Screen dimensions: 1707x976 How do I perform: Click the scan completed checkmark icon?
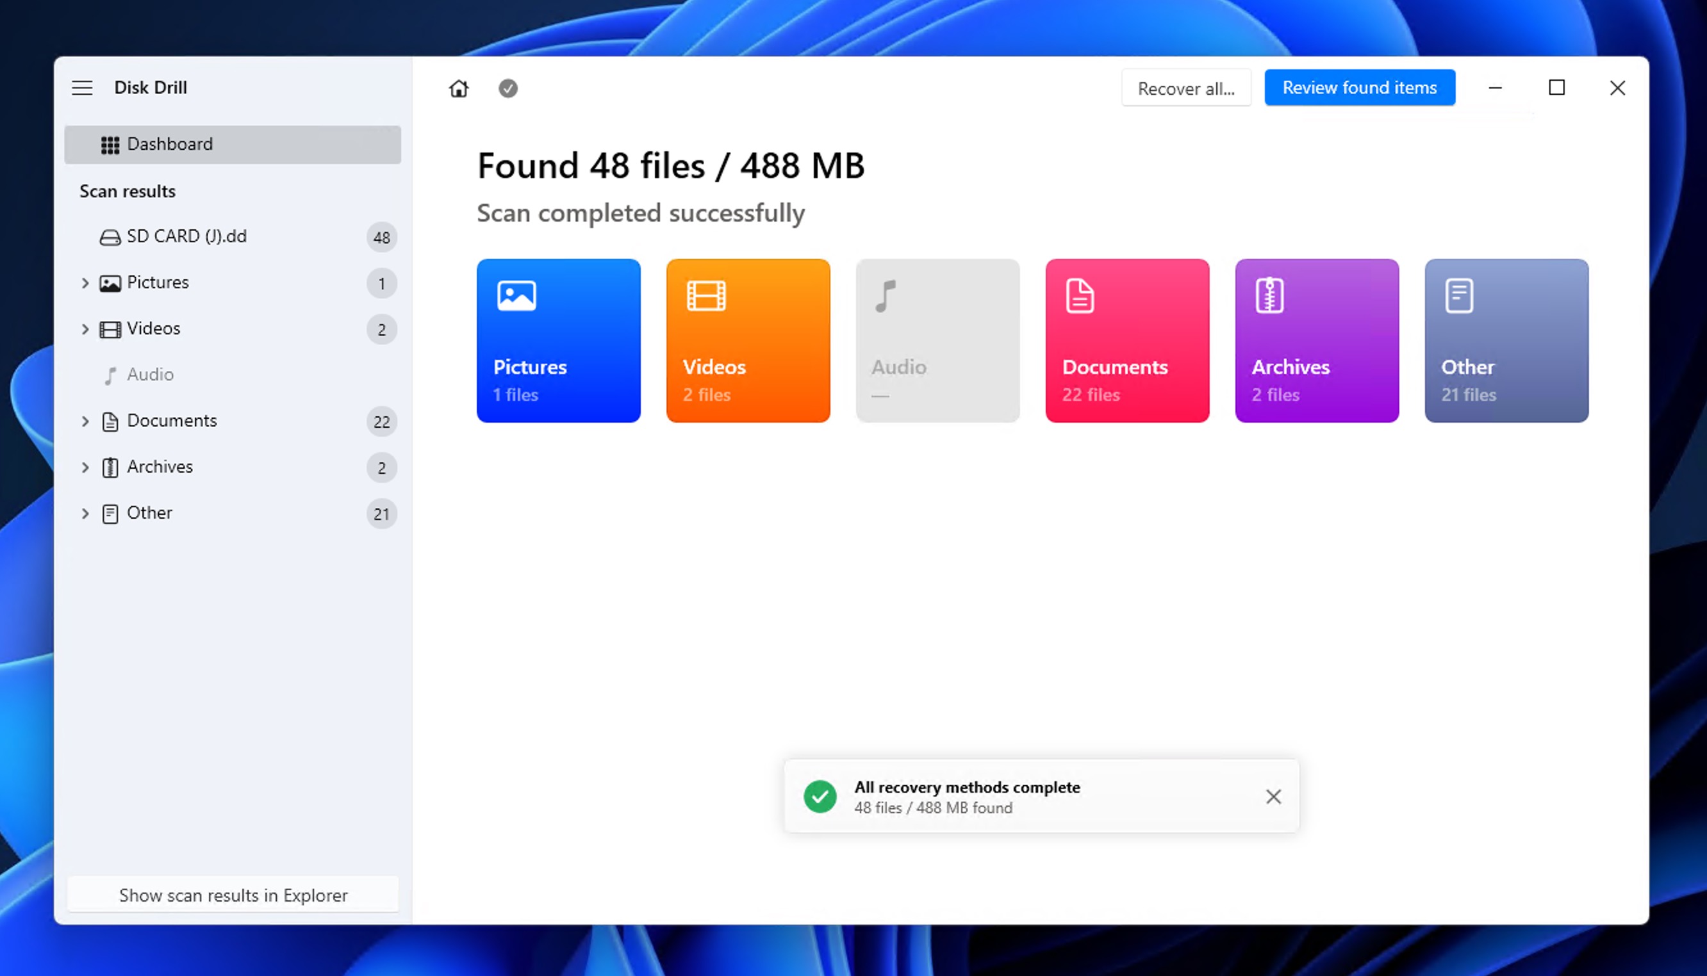[507, 88]
